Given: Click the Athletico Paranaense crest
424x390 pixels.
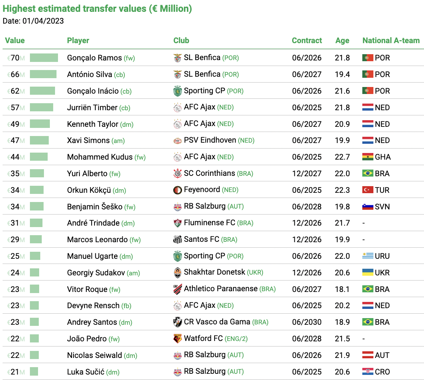Looking at the screenshot, I should click(177, 289).
